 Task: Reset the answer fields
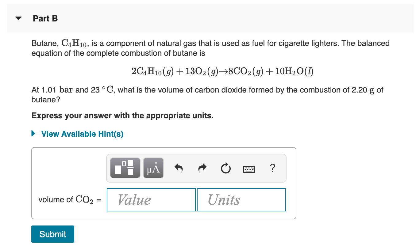225,168
